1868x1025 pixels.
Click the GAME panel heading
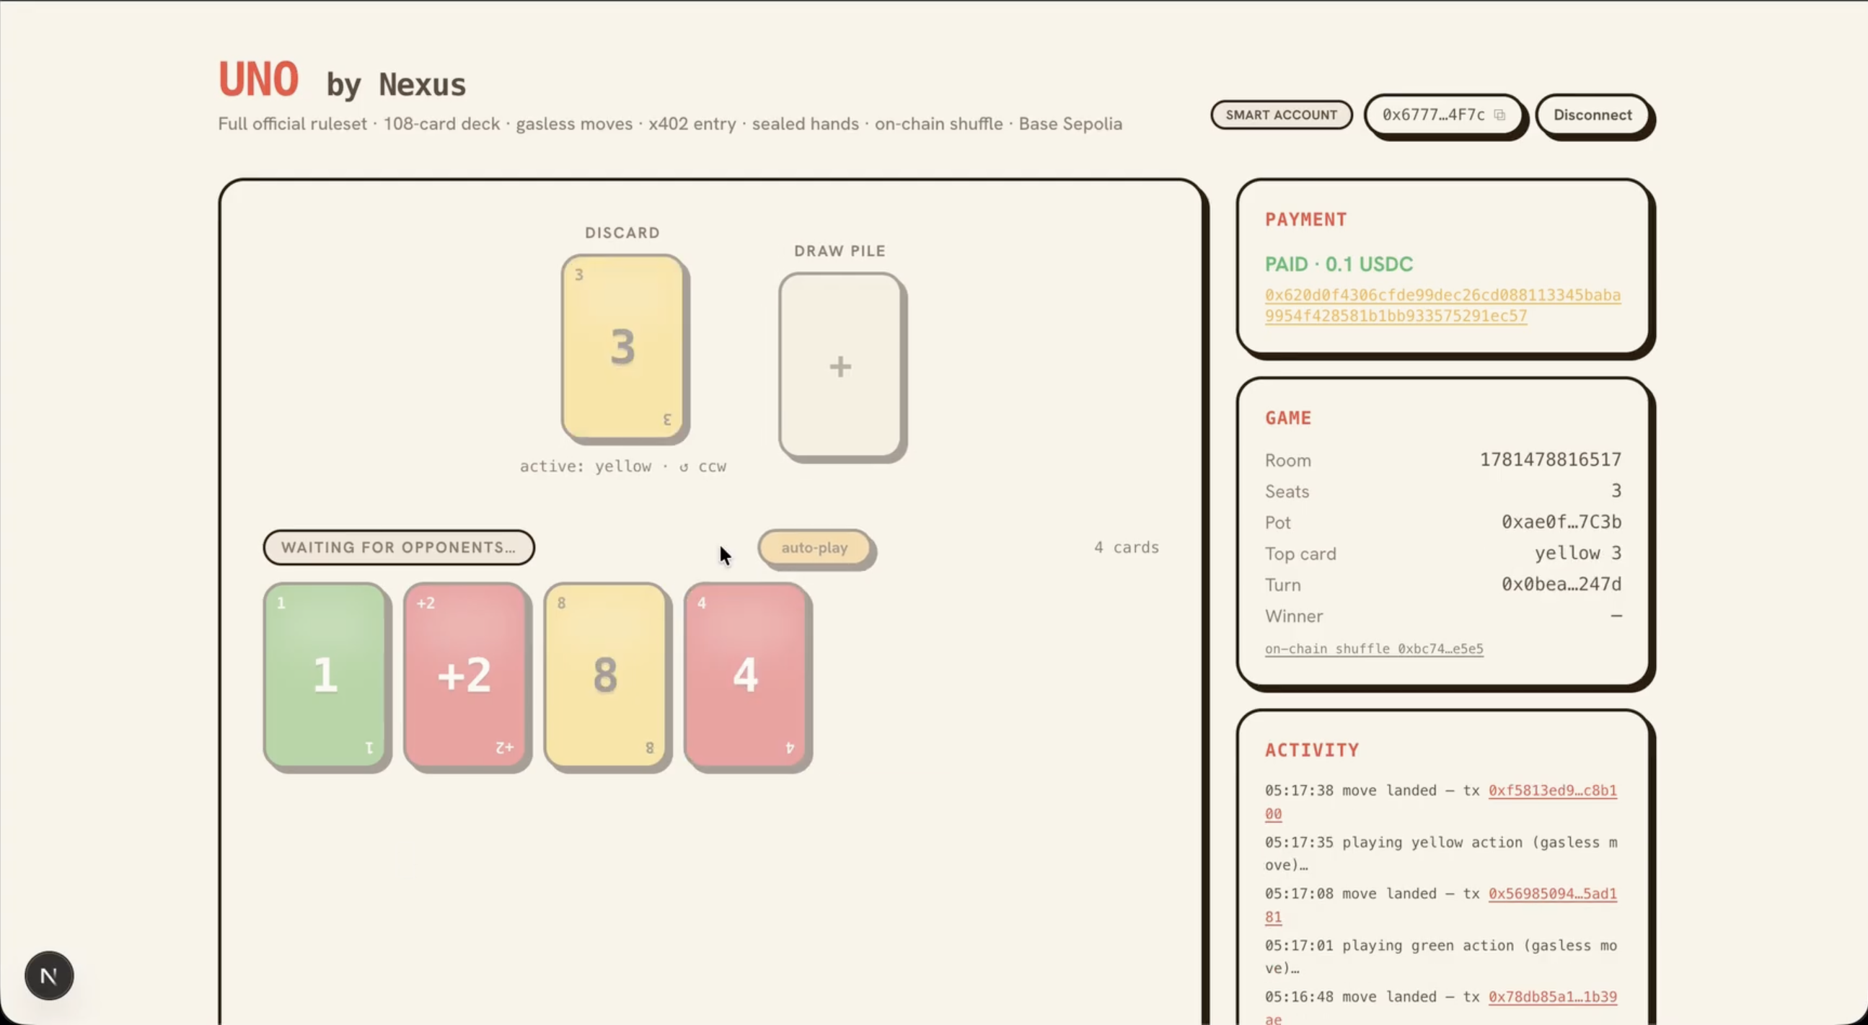1288,417
